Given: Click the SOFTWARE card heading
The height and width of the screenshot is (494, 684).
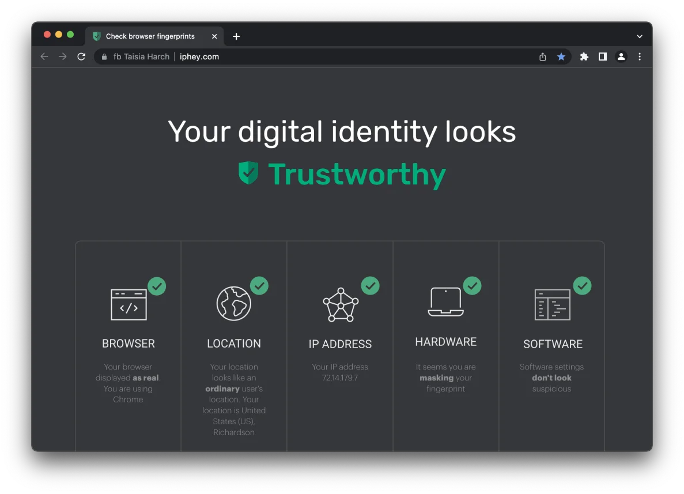Looking at the screenshot, I should (x=553, y=344).
